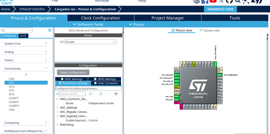Click the GENERATE CODE button

coord(221,9)
